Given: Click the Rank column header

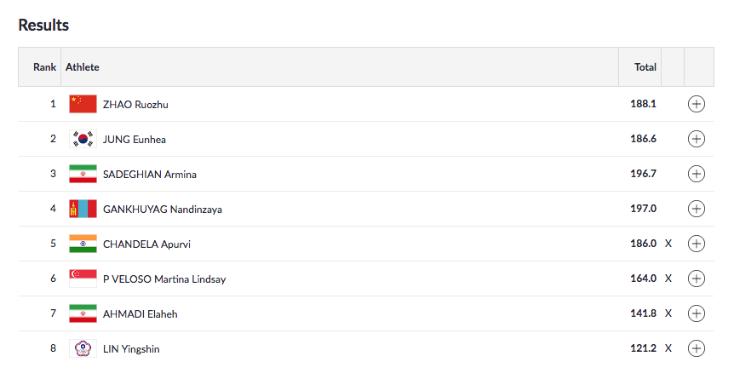Looking at the screenshot, I should click(44, 66).
